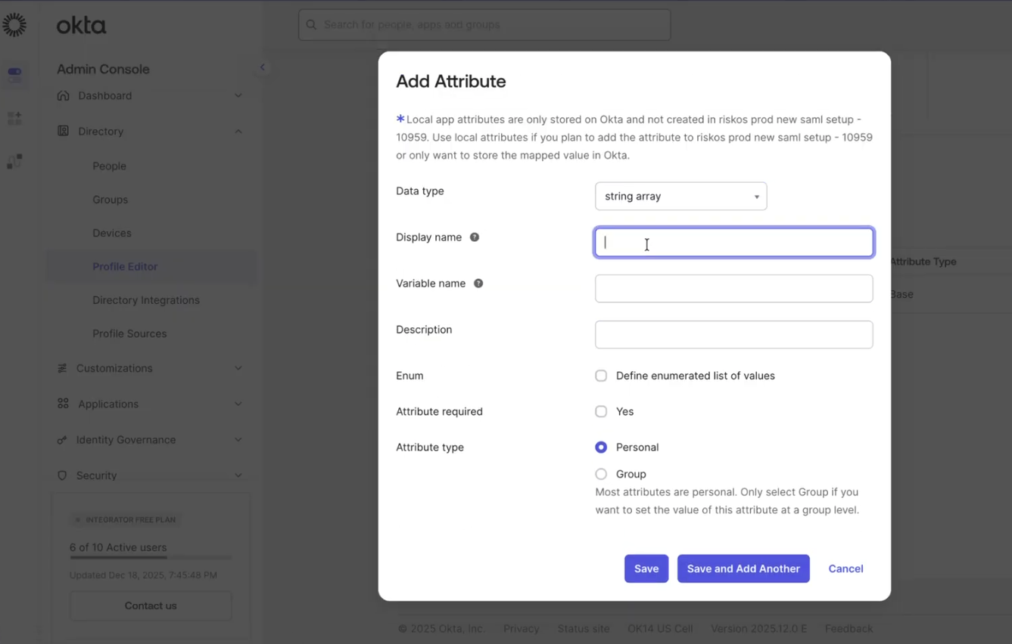
Task: Expand the Security chevron
Action: tap(238, 475)
